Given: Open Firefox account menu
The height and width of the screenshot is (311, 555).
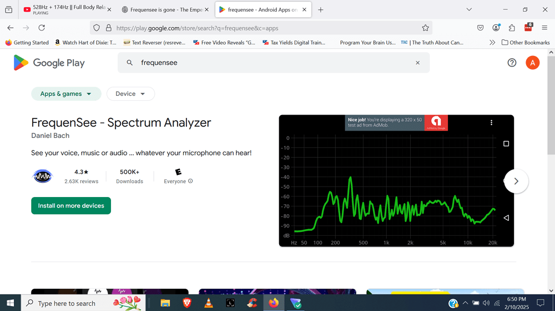Looking at the screenshot, I should (496, 28).
